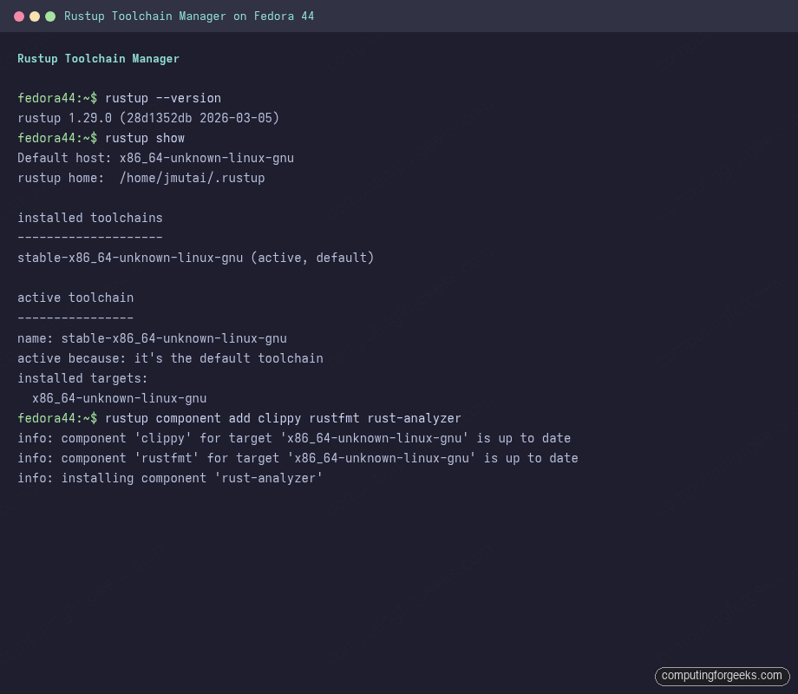798x694 pixels.
Task: Click the computingforgeeks.com badge
Action: pyautogui.click(x=723, y=676)
